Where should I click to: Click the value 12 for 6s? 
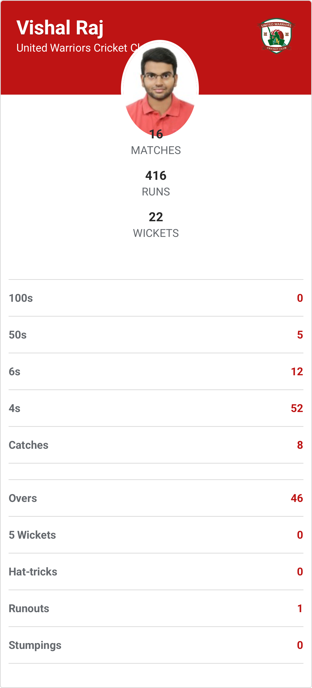tap(297, 372)
